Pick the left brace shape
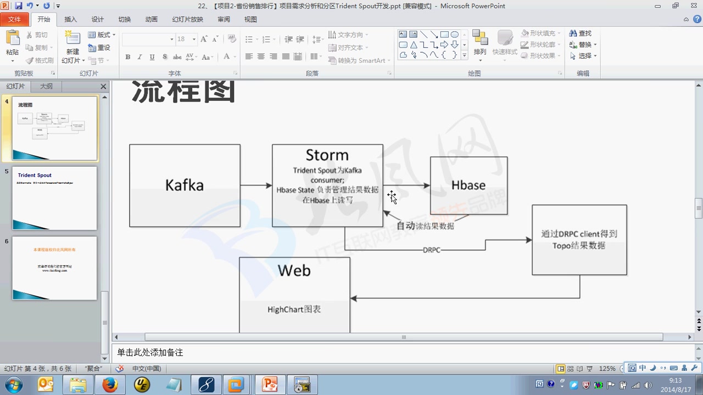The height and width of the screenshot is (395, 703). pos(444,55)
